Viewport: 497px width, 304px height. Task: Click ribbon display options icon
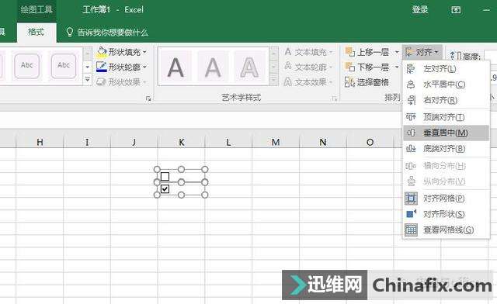[x=456, y=10]
